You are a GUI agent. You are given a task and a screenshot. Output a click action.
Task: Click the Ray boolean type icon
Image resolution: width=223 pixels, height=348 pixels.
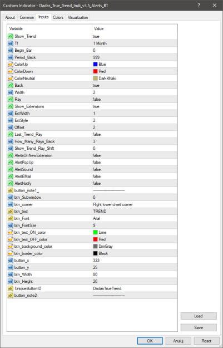pos(11,100)
